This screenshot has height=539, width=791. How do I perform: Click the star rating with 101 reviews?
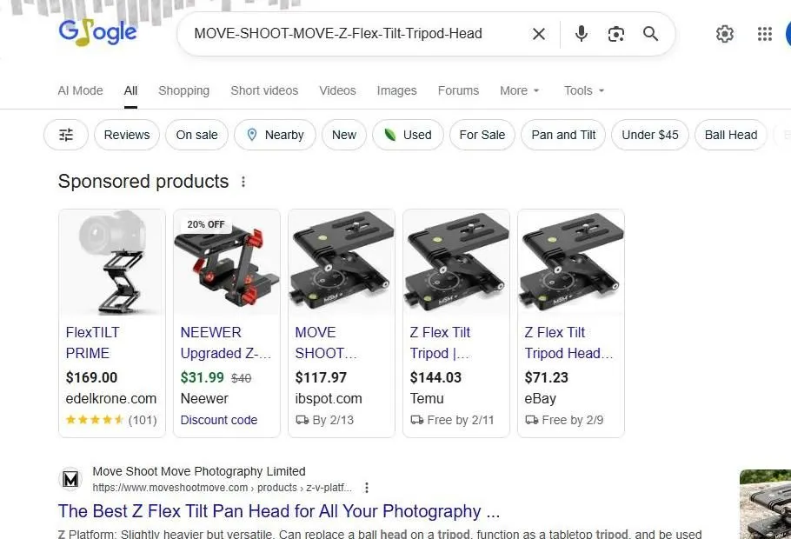[111, 420]
